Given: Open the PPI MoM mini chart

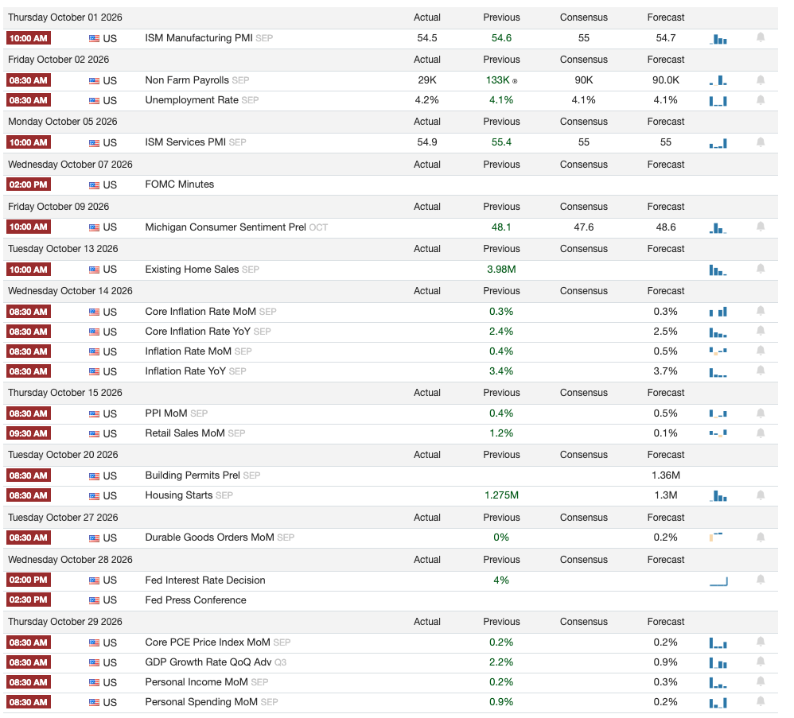Looking at the screenshot, I should tap(718, 414).
